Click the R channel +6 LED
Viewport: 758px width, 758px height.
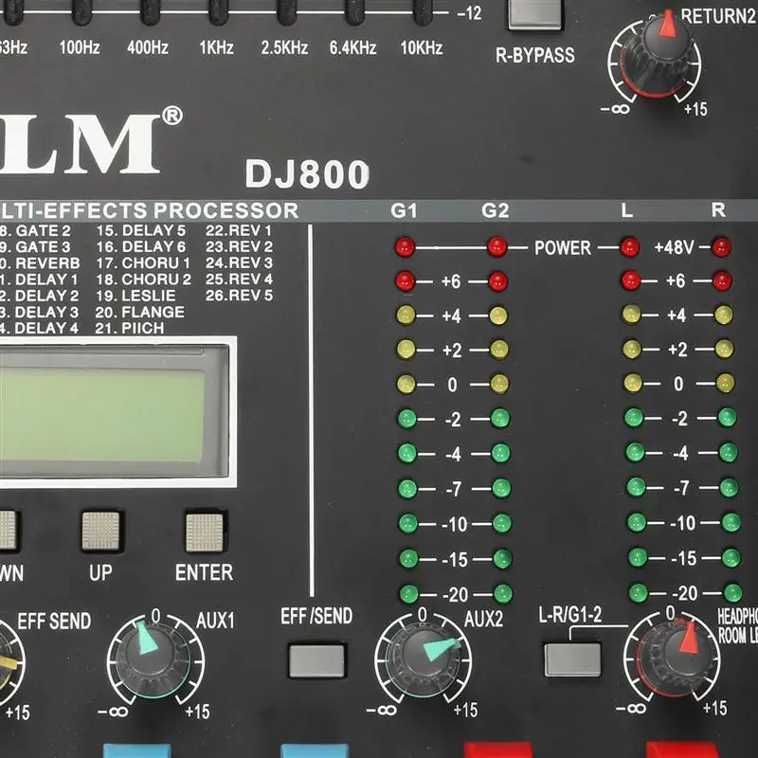tap(722, 280)
